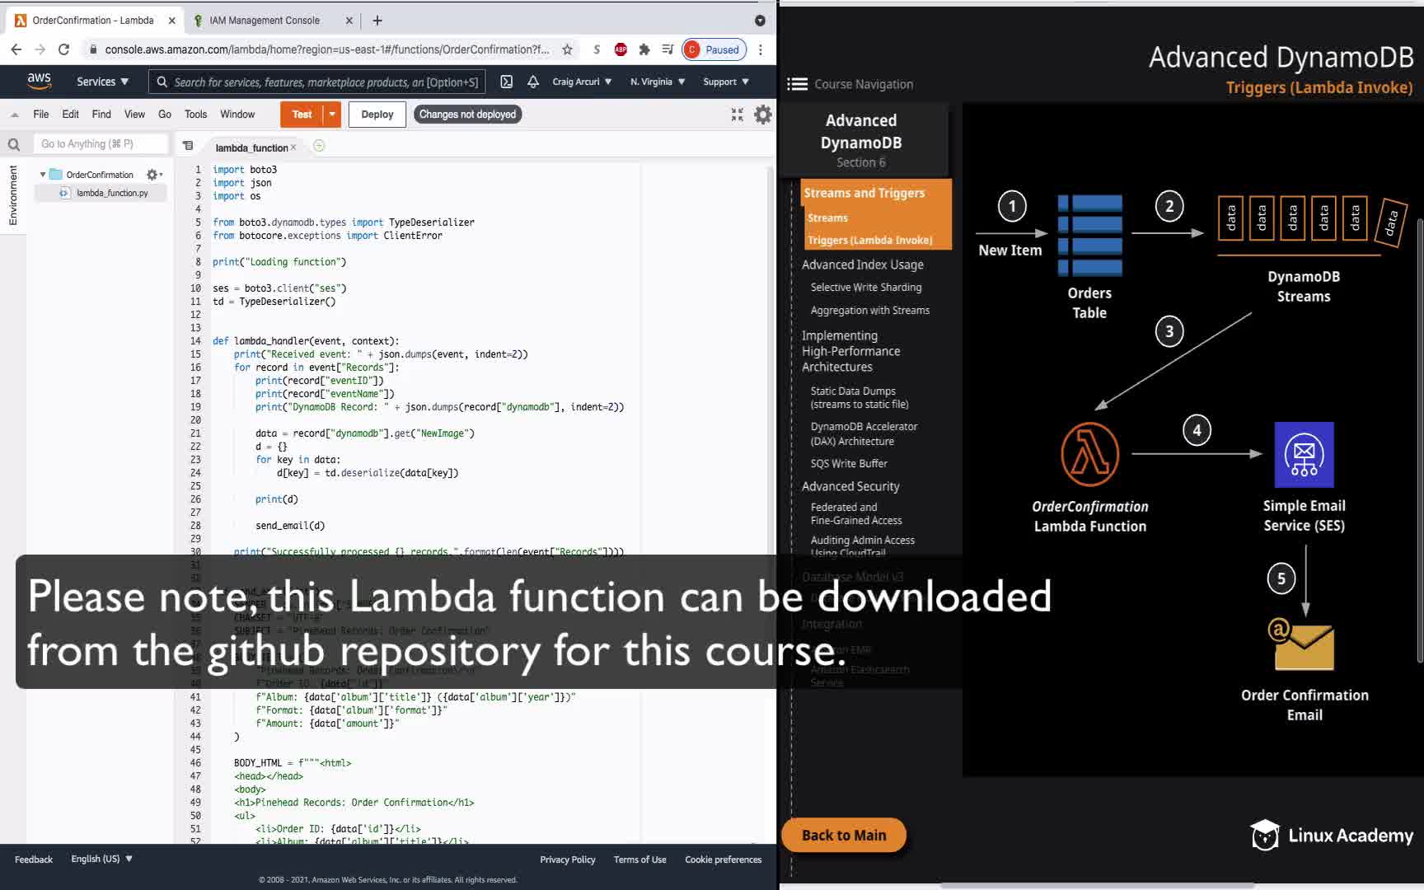Click the Course Navigation hamburger icon
Screen dimensions: 1424x890
coord(797,84)
